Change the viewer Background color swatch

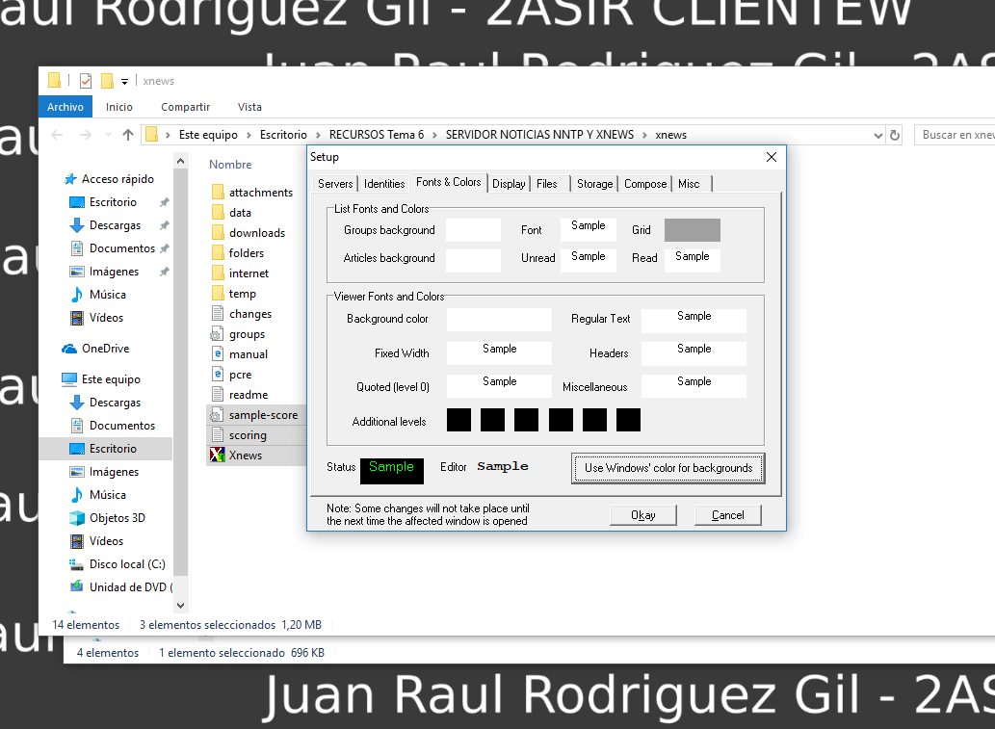coord(499,320)
